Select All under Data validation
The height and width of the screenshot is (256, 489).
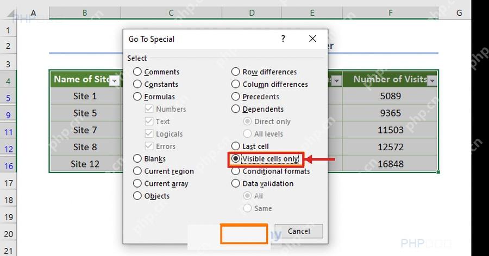tap(253, 196)
